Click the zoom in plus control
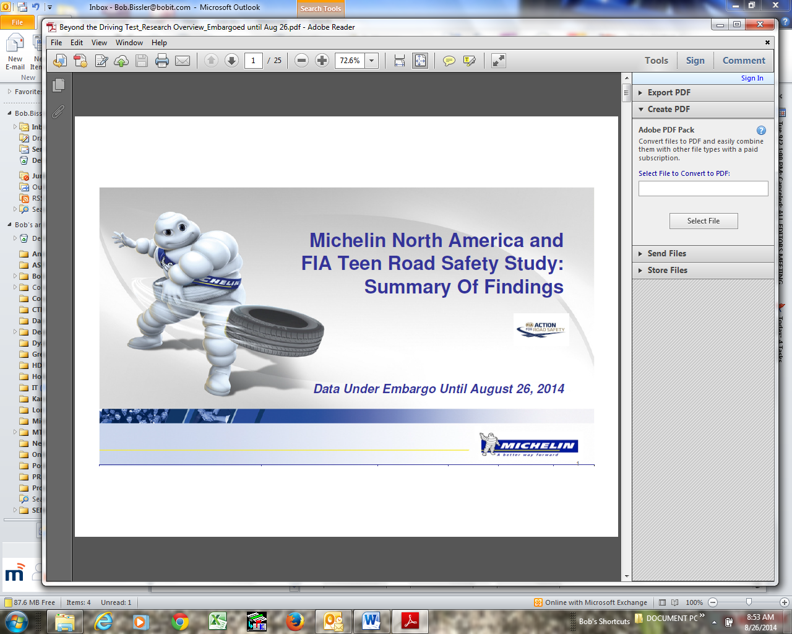The width and height of the screenshot is (792, 634). [x=321, y=60]
